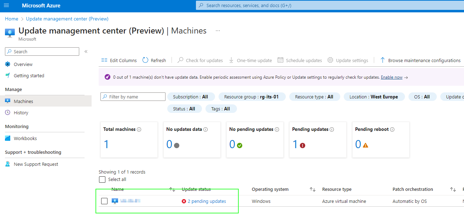This screenshot has width=464, height=224.
Task: Click the Microsoft Azure logo text
Action: [41, 6]
